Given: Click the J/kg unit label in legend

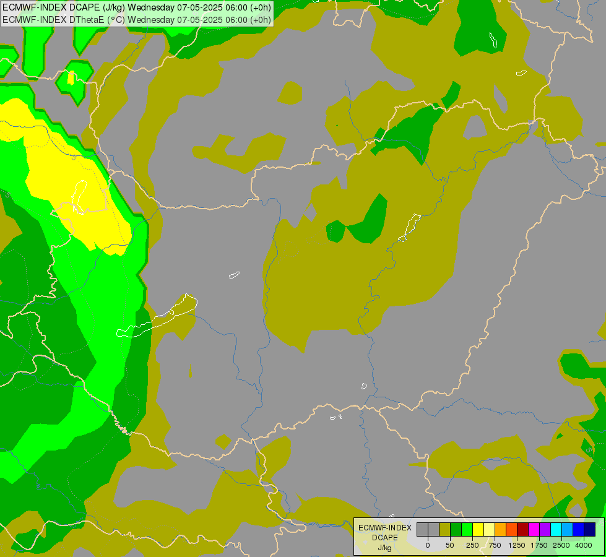Looking at the screenshot, I should click(385, 548).
